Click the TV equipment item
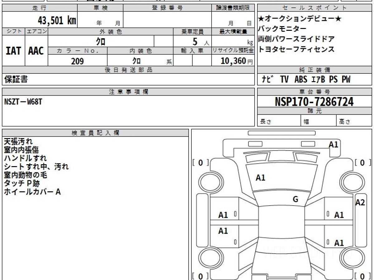The image size is (374, 280). [284, 80]
